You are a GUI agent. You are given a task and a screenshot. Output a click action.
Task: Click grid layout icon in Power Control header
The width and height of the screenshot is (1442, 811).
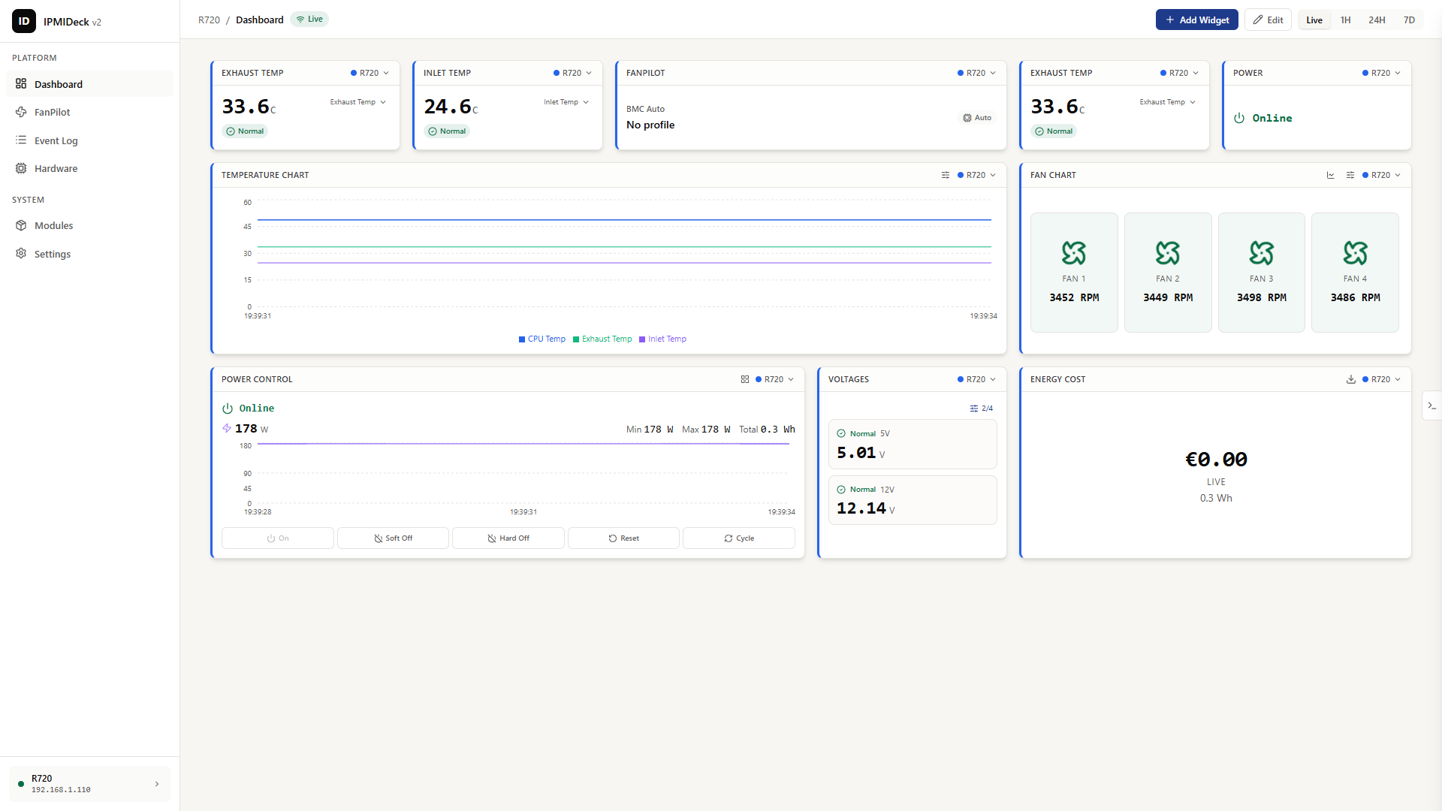(x=745, y=379)
